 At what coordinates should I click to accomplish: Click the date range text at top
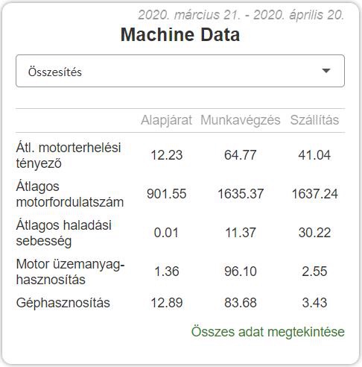(x=241, y=15)
